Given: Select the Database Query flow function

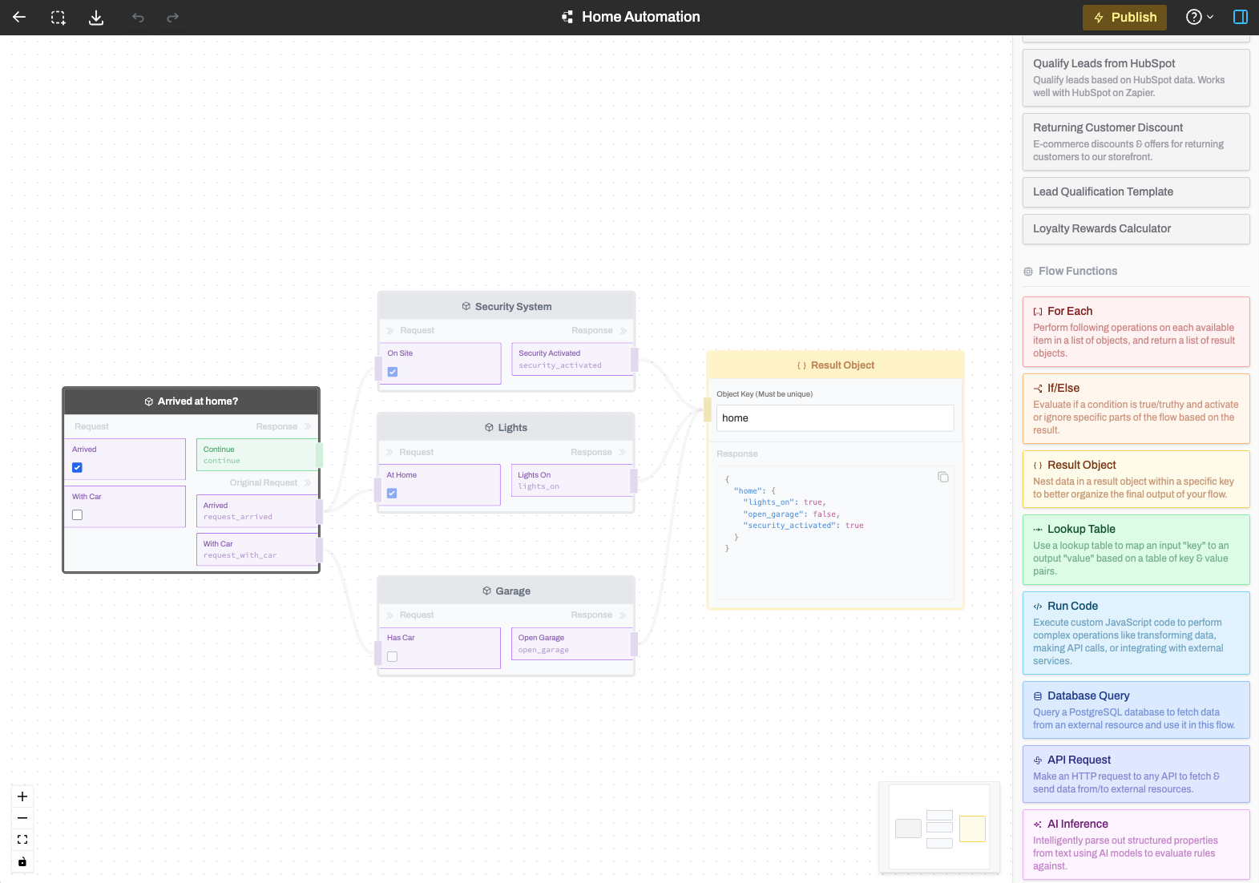Looking at the screenshot, I should click(x=1136, y=710).
